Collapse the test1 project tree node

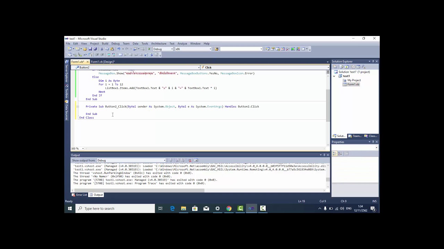pyautogui.click(x=334, y=76)
